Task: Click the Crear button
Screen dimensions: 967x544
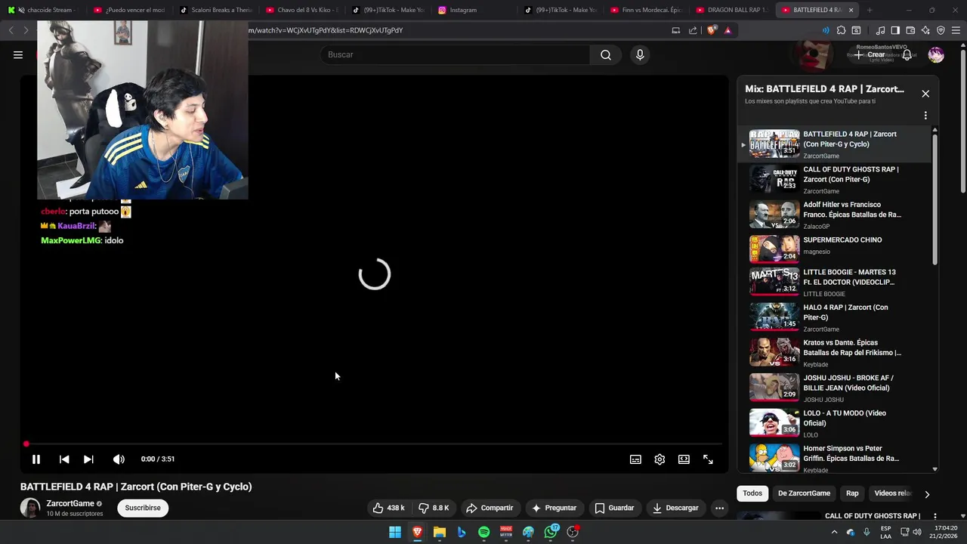Action: point(870,54)
